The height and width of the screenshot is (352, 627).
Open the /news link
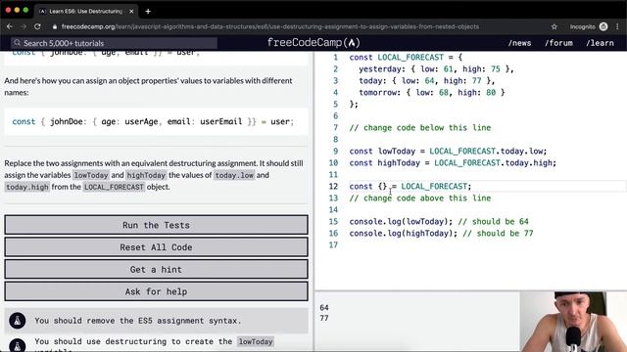point(519,43)
